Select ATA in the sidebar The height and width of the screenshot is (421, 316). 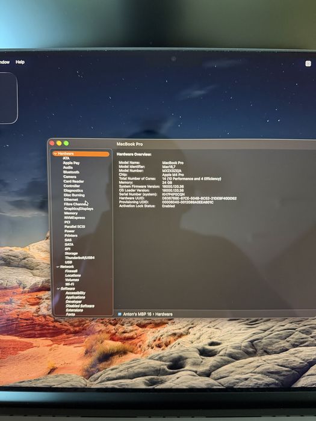66,158
